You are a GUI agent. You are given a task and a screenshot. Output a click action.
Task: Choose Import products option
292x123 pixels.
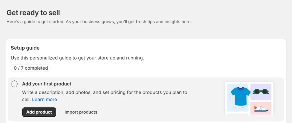[81, 112]
